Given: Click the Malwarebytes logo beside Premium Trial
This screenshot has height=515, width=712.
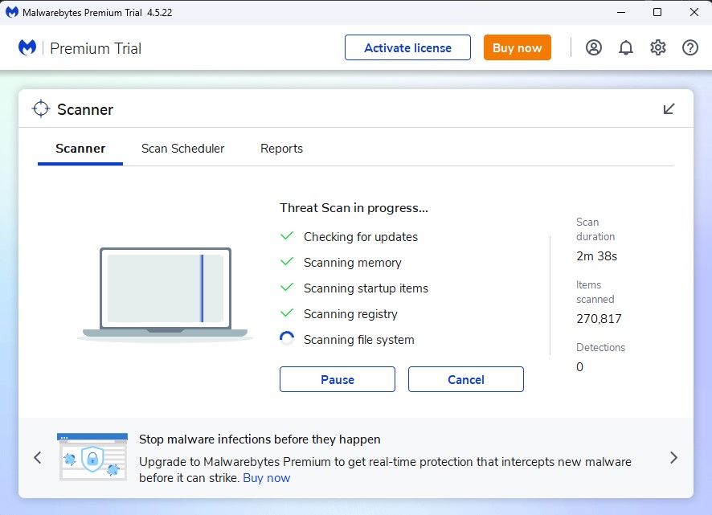Looking at the screenshot, I should click(27, 47).
